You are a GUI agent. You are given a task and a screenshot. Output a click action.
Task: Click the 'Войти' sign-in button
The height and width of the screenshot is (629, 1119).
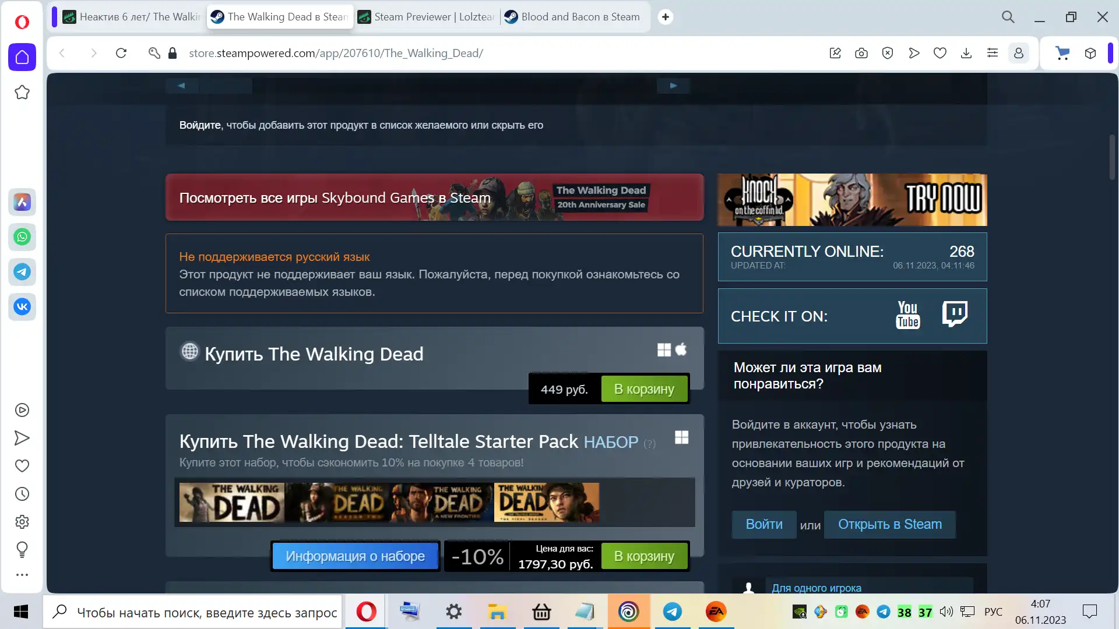coord(764,524)
